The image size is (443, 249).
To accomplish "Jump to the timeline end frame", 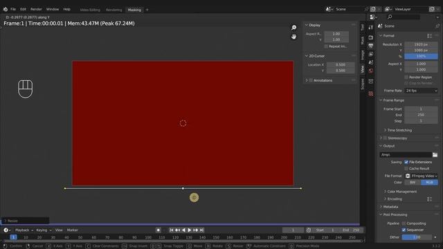I will click(201, 230).
